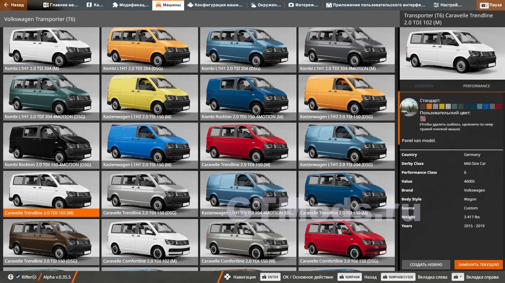Open the Конфигурация машины tab

pyautogui.click(x=215, y=5)
